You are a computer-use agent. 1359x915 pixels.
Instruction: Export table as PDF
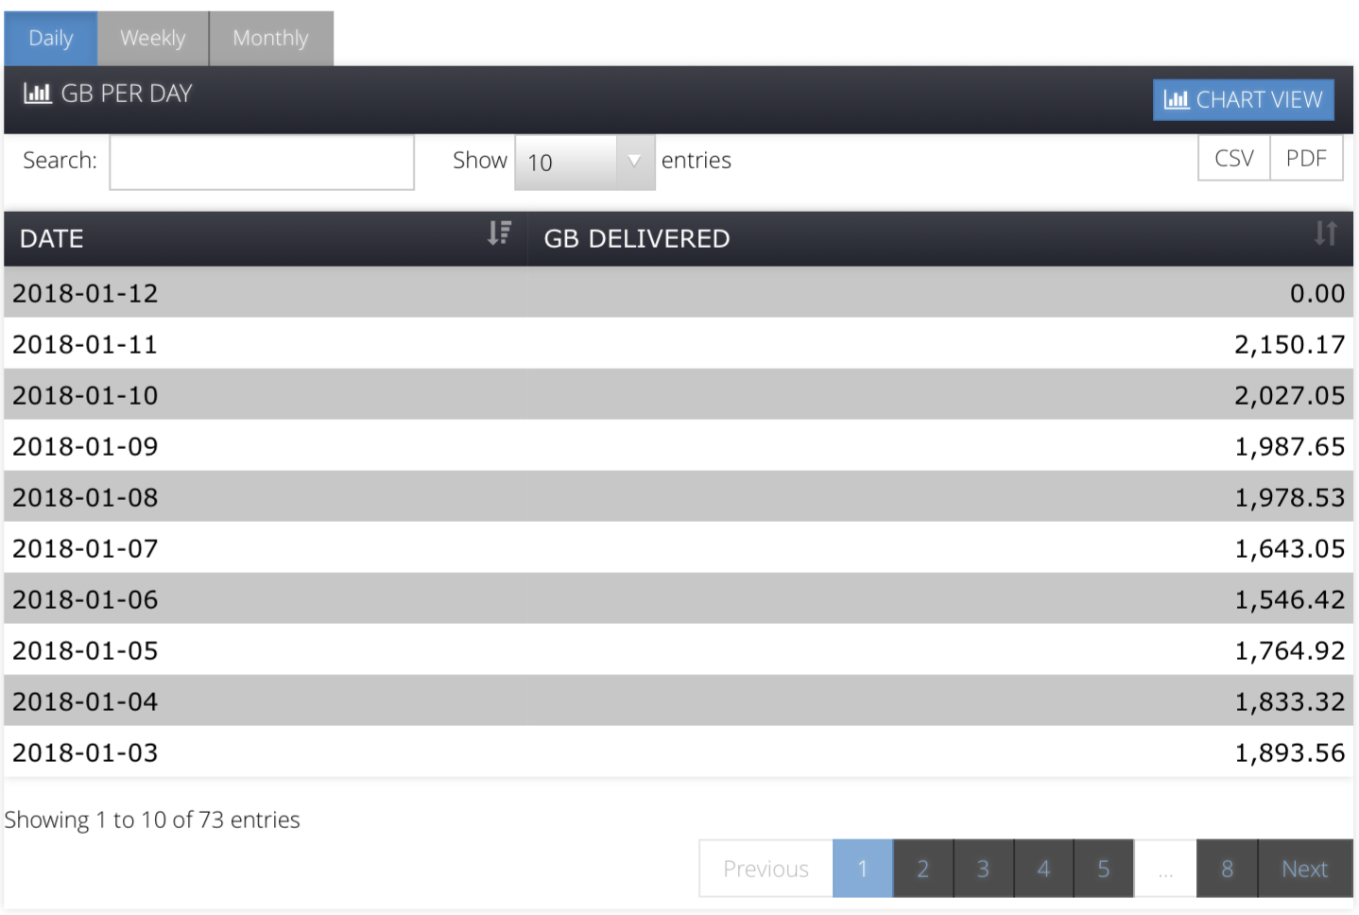pos(1306,158)
